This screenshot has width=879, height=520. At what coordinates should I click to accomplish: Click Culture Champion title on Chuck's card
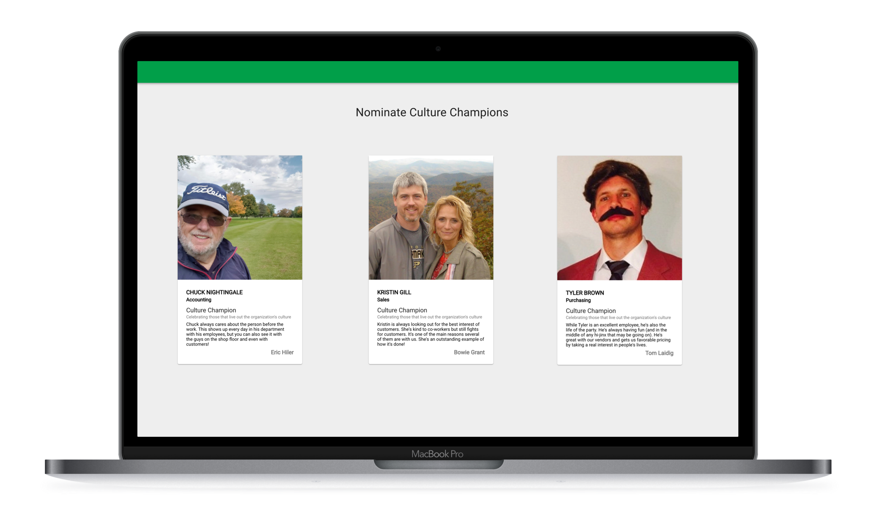click(x=211, y=310)
